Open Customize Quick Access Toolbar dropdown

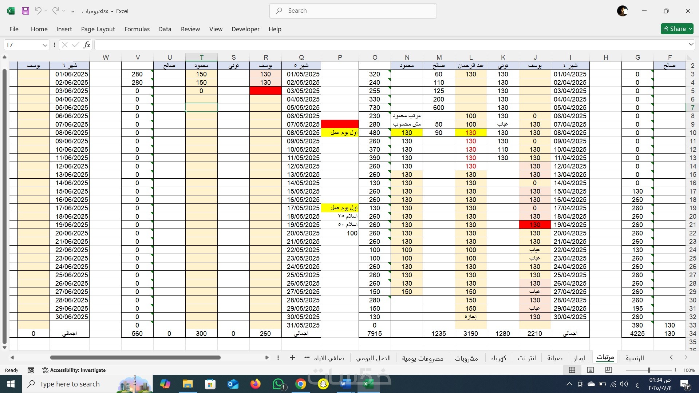(73, 11)
